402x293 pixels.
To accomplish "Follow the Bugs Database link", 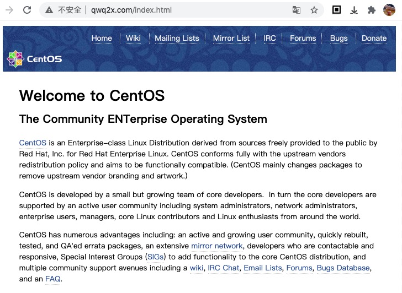I will (343, 268).
